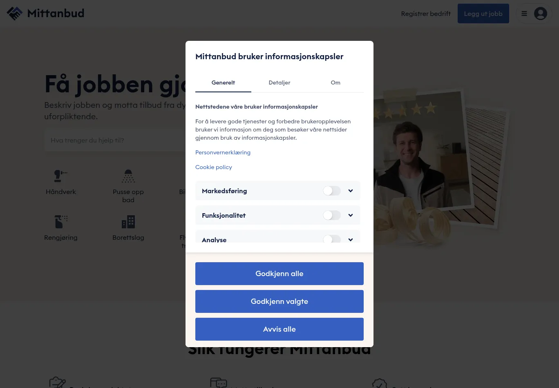This screenshot has width=559, height=388.
Task: Click the Legg ut jobb button
Action: point(483,13)
